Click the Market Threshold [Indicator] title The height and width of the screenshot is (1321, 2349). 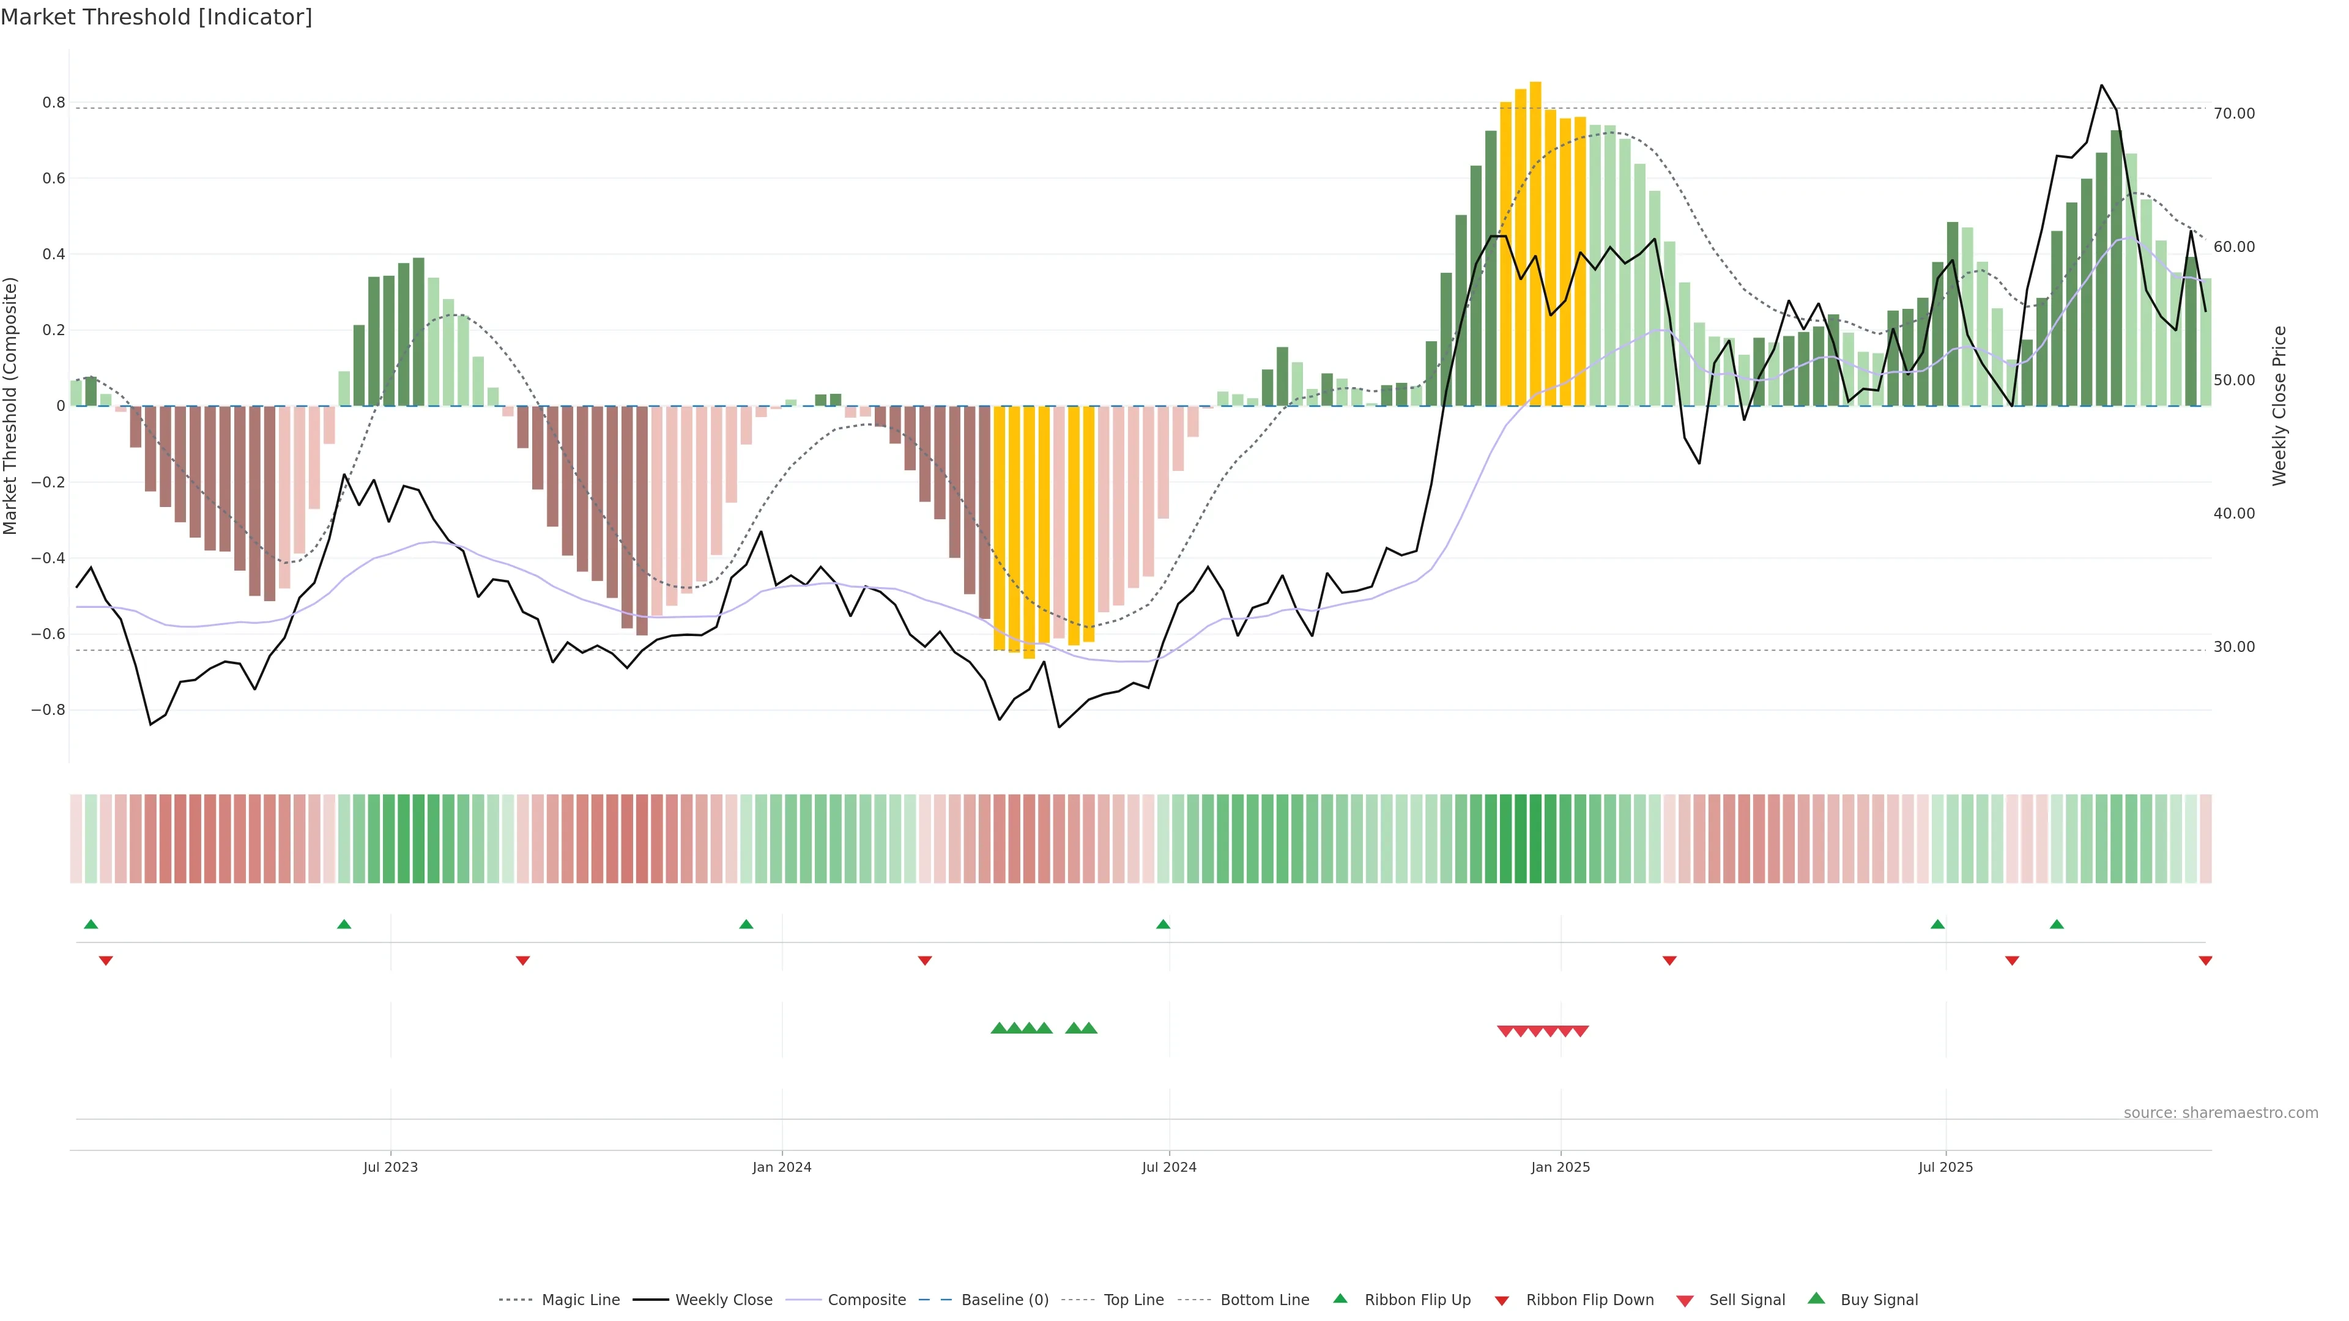[x=156, y=17]
